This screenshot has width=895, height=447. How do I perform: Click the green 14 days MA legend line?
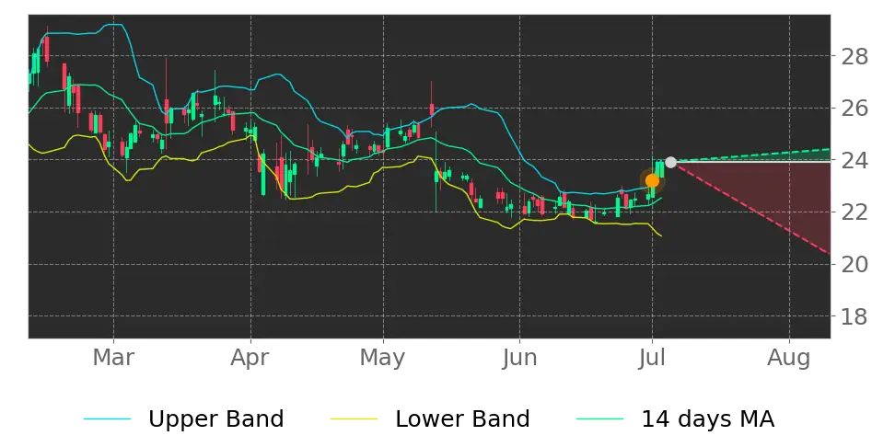pyautogui.click(x=600, y=419)
